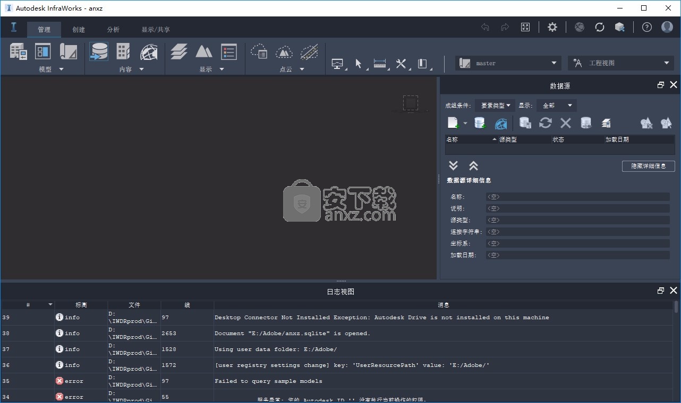This screenshot has width=681, height=403.
Task: Open the wrench and screwdriver tools
Action: (x=402, y=64)
